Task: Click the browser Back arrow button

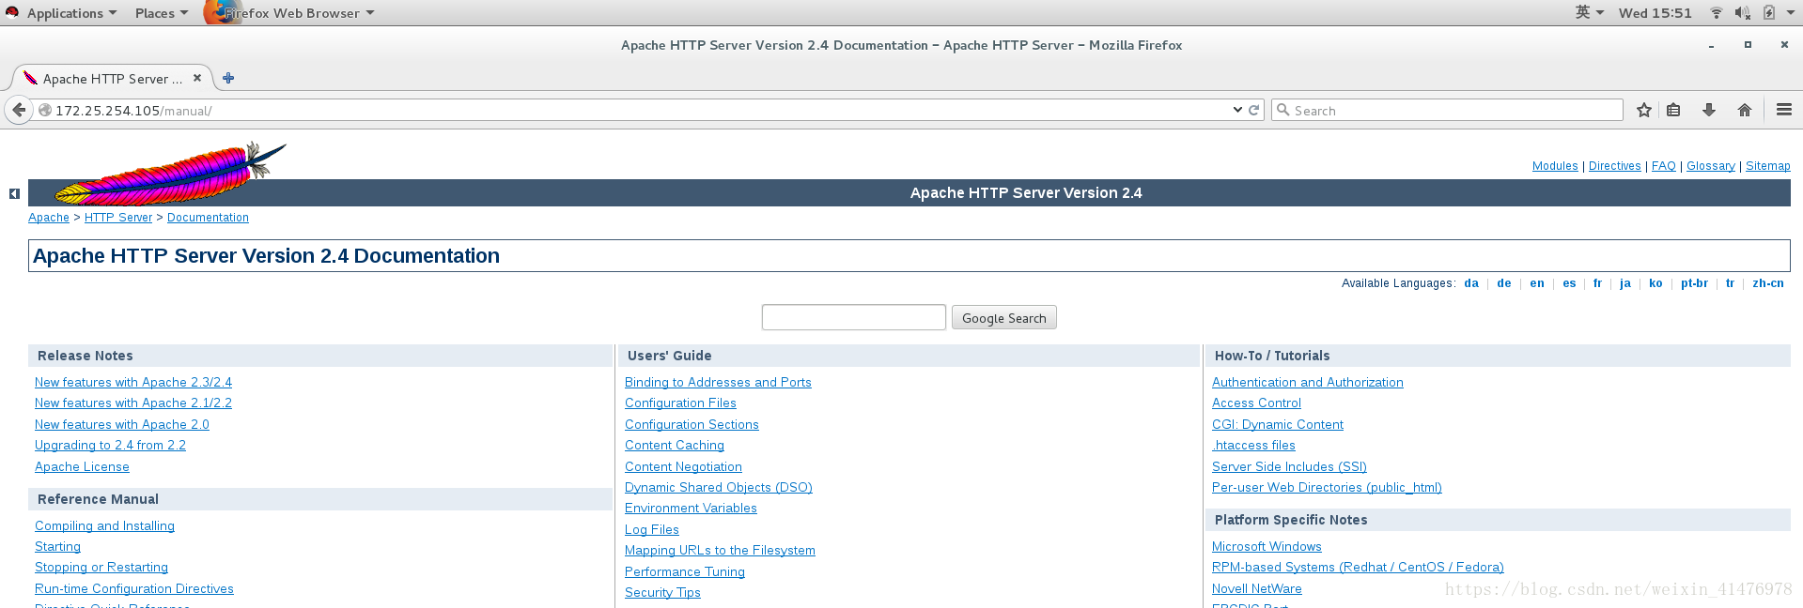Action: pos(19,110)
